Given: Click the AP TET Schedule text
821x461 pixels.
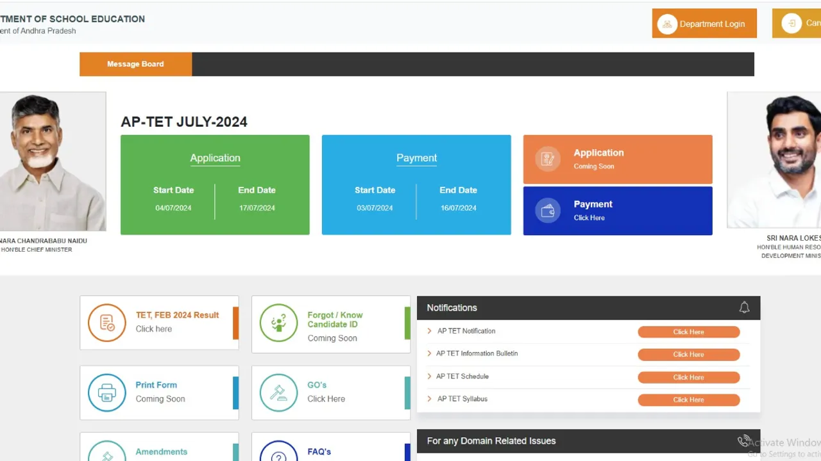Looking at the screenshot, I should pyautogui.click(x=462, y=376).
